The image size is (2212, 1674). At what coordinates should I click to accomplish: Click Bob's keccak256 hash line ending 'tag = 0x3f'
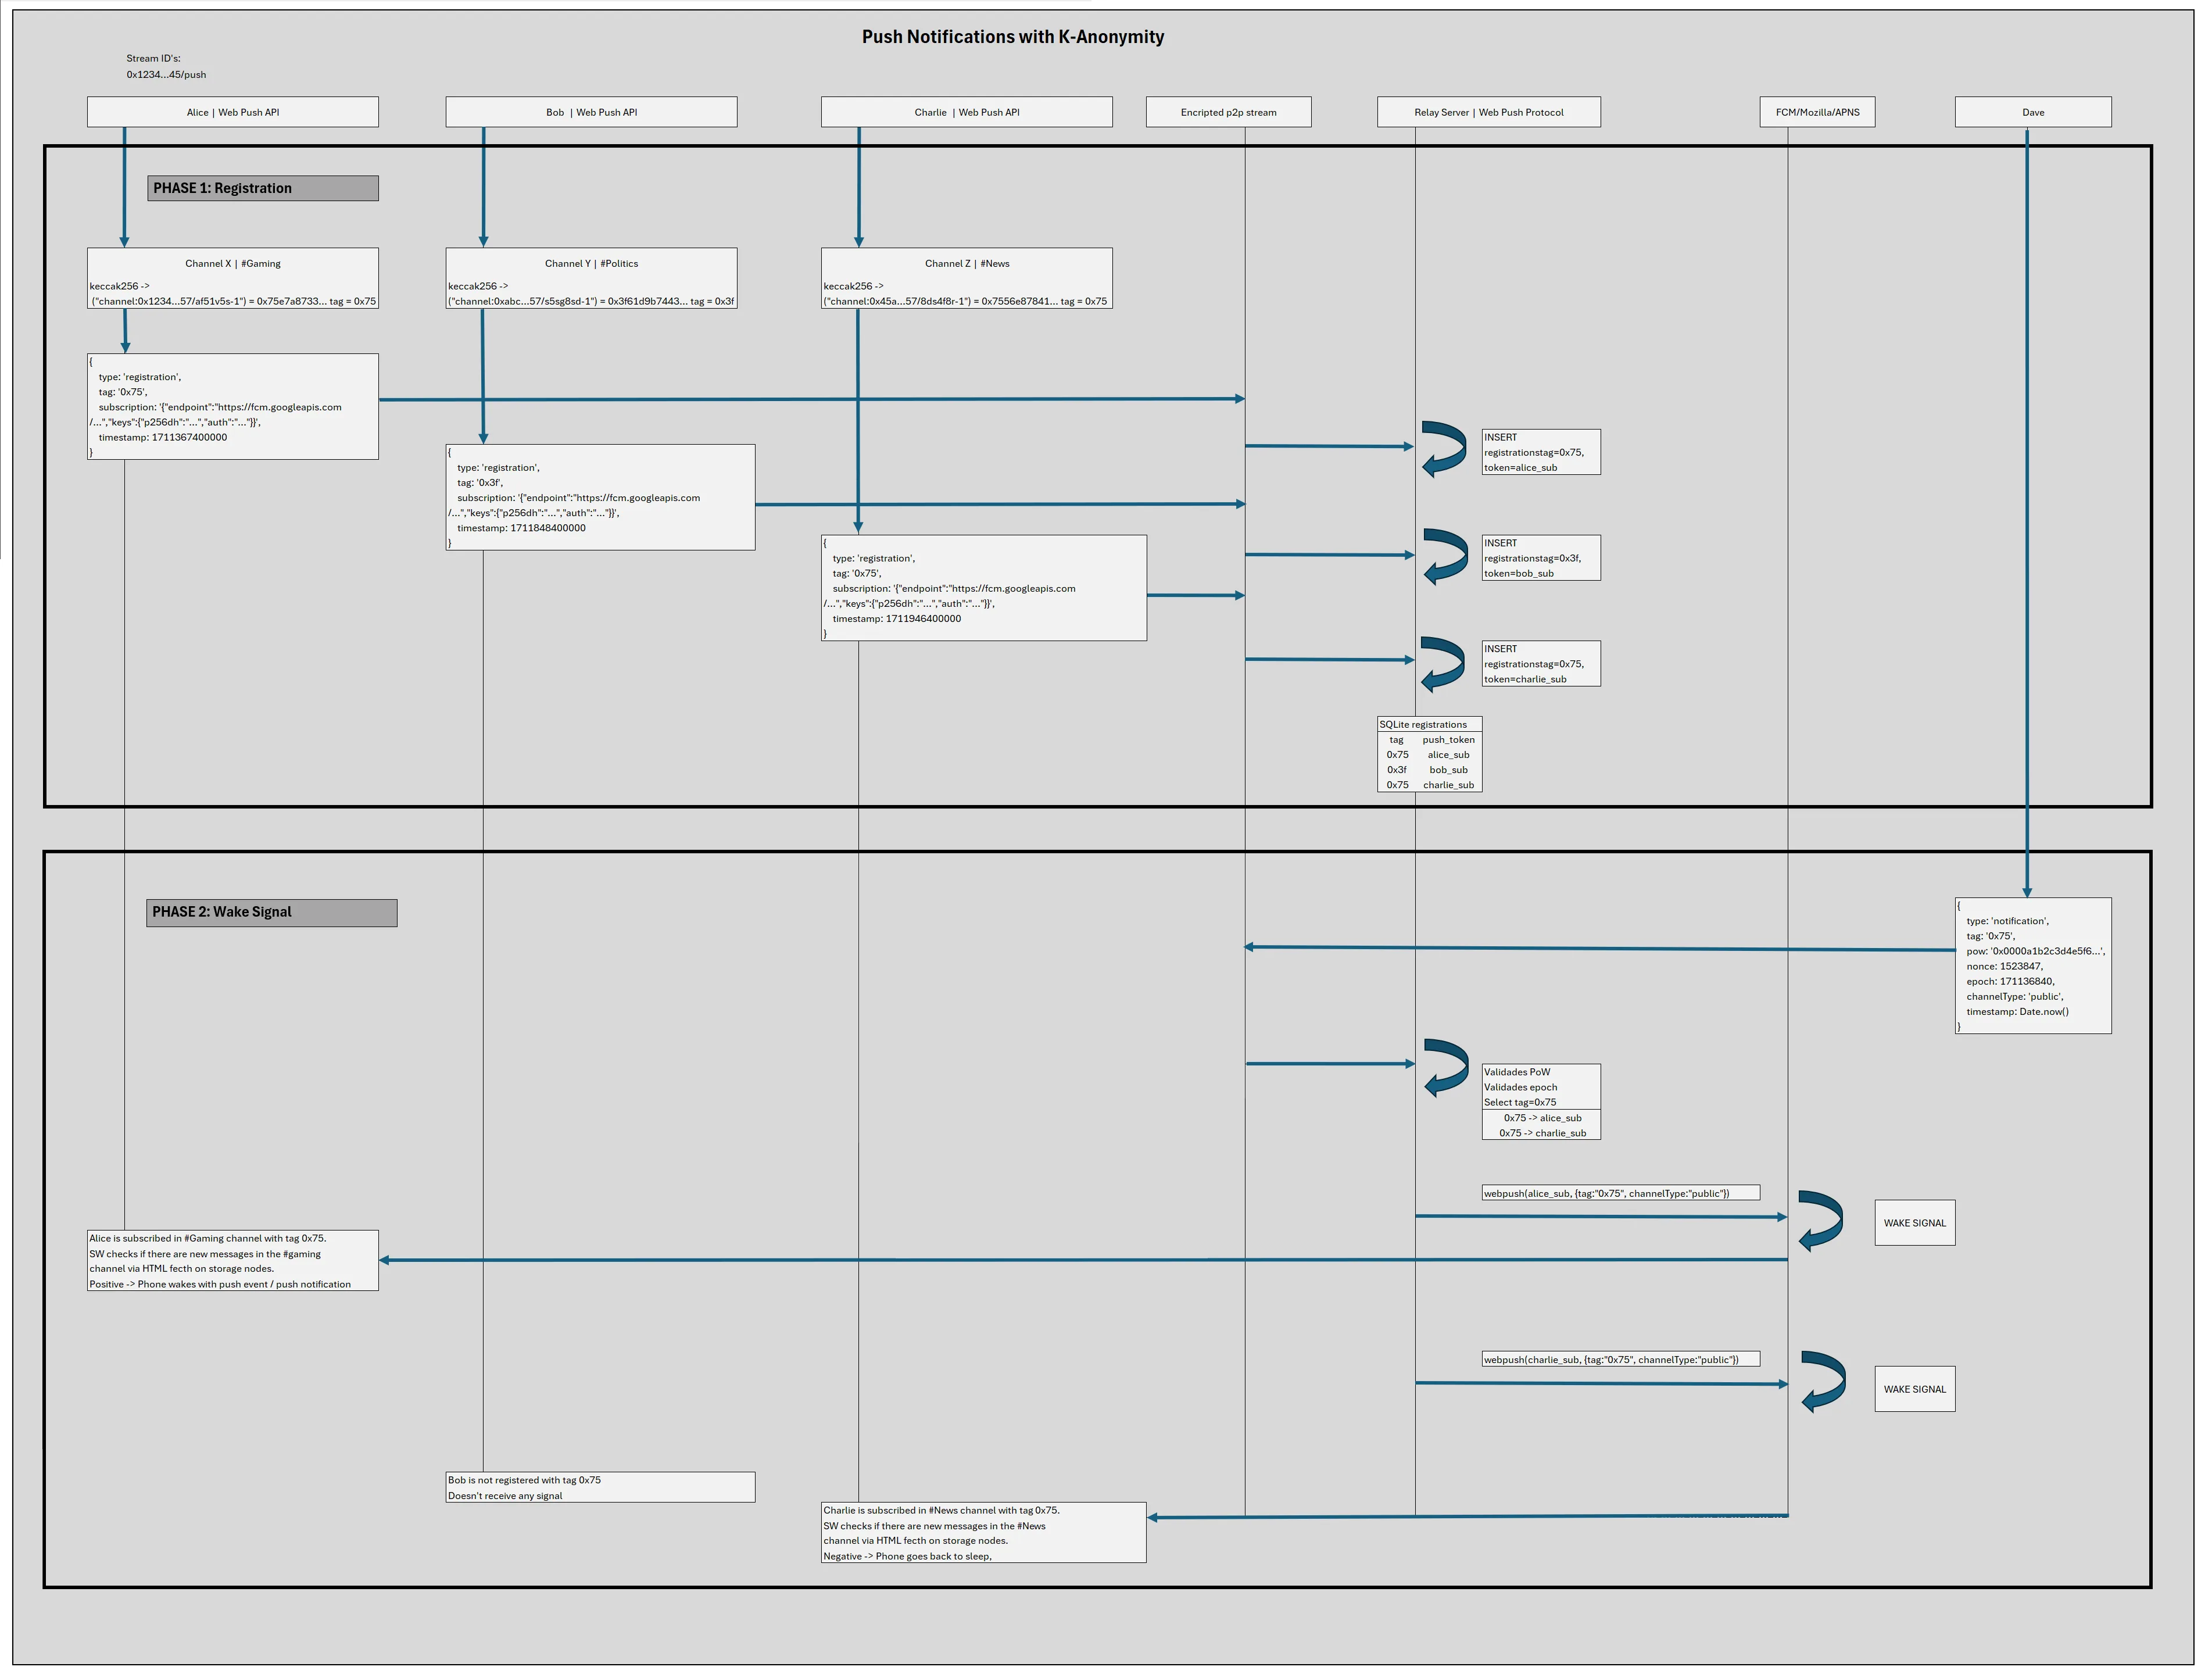click(591, 301)
